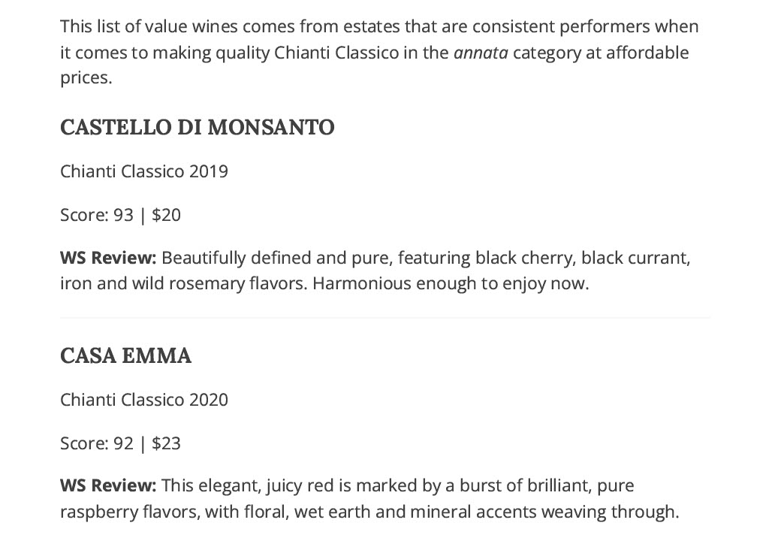Click the second WS Review label
Viewport: 769px width, 544px height.
[108, 485]
